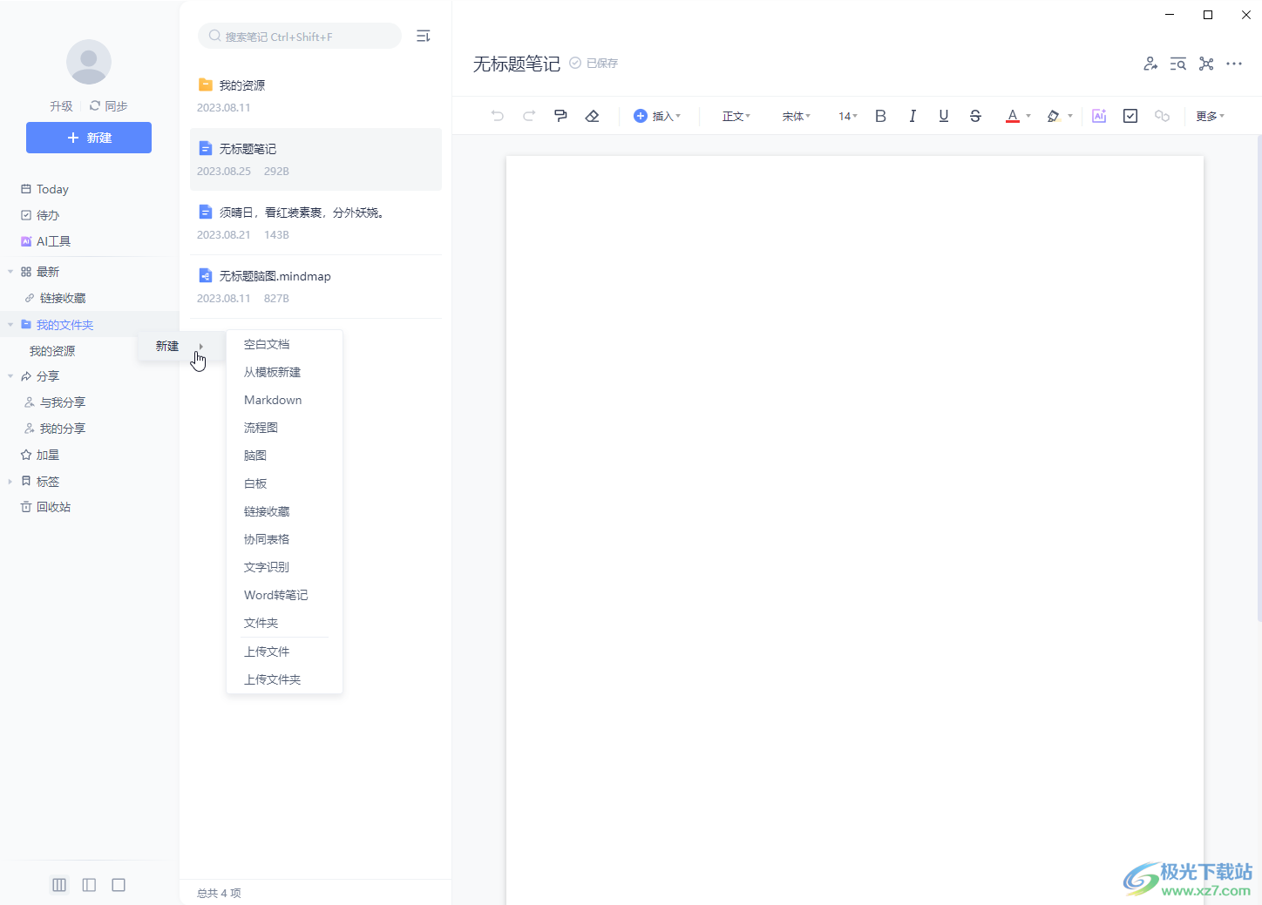Click the 升级 upgrade link
This screenshot has width=1262, height=905.
click(61, 105)
